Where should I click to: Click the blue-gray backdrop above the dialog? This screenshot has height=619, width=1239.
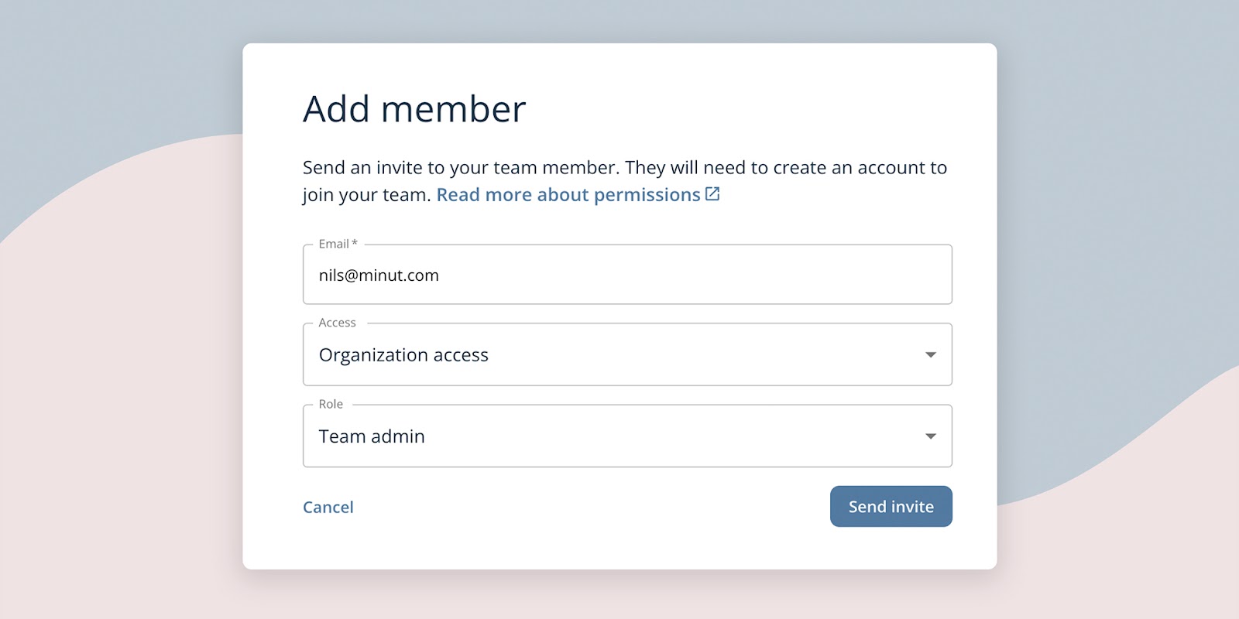coord(619,21)
